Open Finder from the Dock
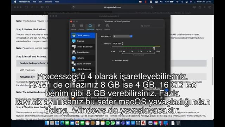The width and height of the screenshot is (225, 127). [x=47, y=123]
